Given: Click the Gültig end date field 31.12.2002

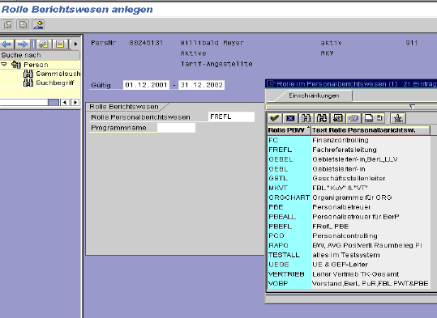Looking at the screenshot, I should pyautogui.click(x=201, y=85).
